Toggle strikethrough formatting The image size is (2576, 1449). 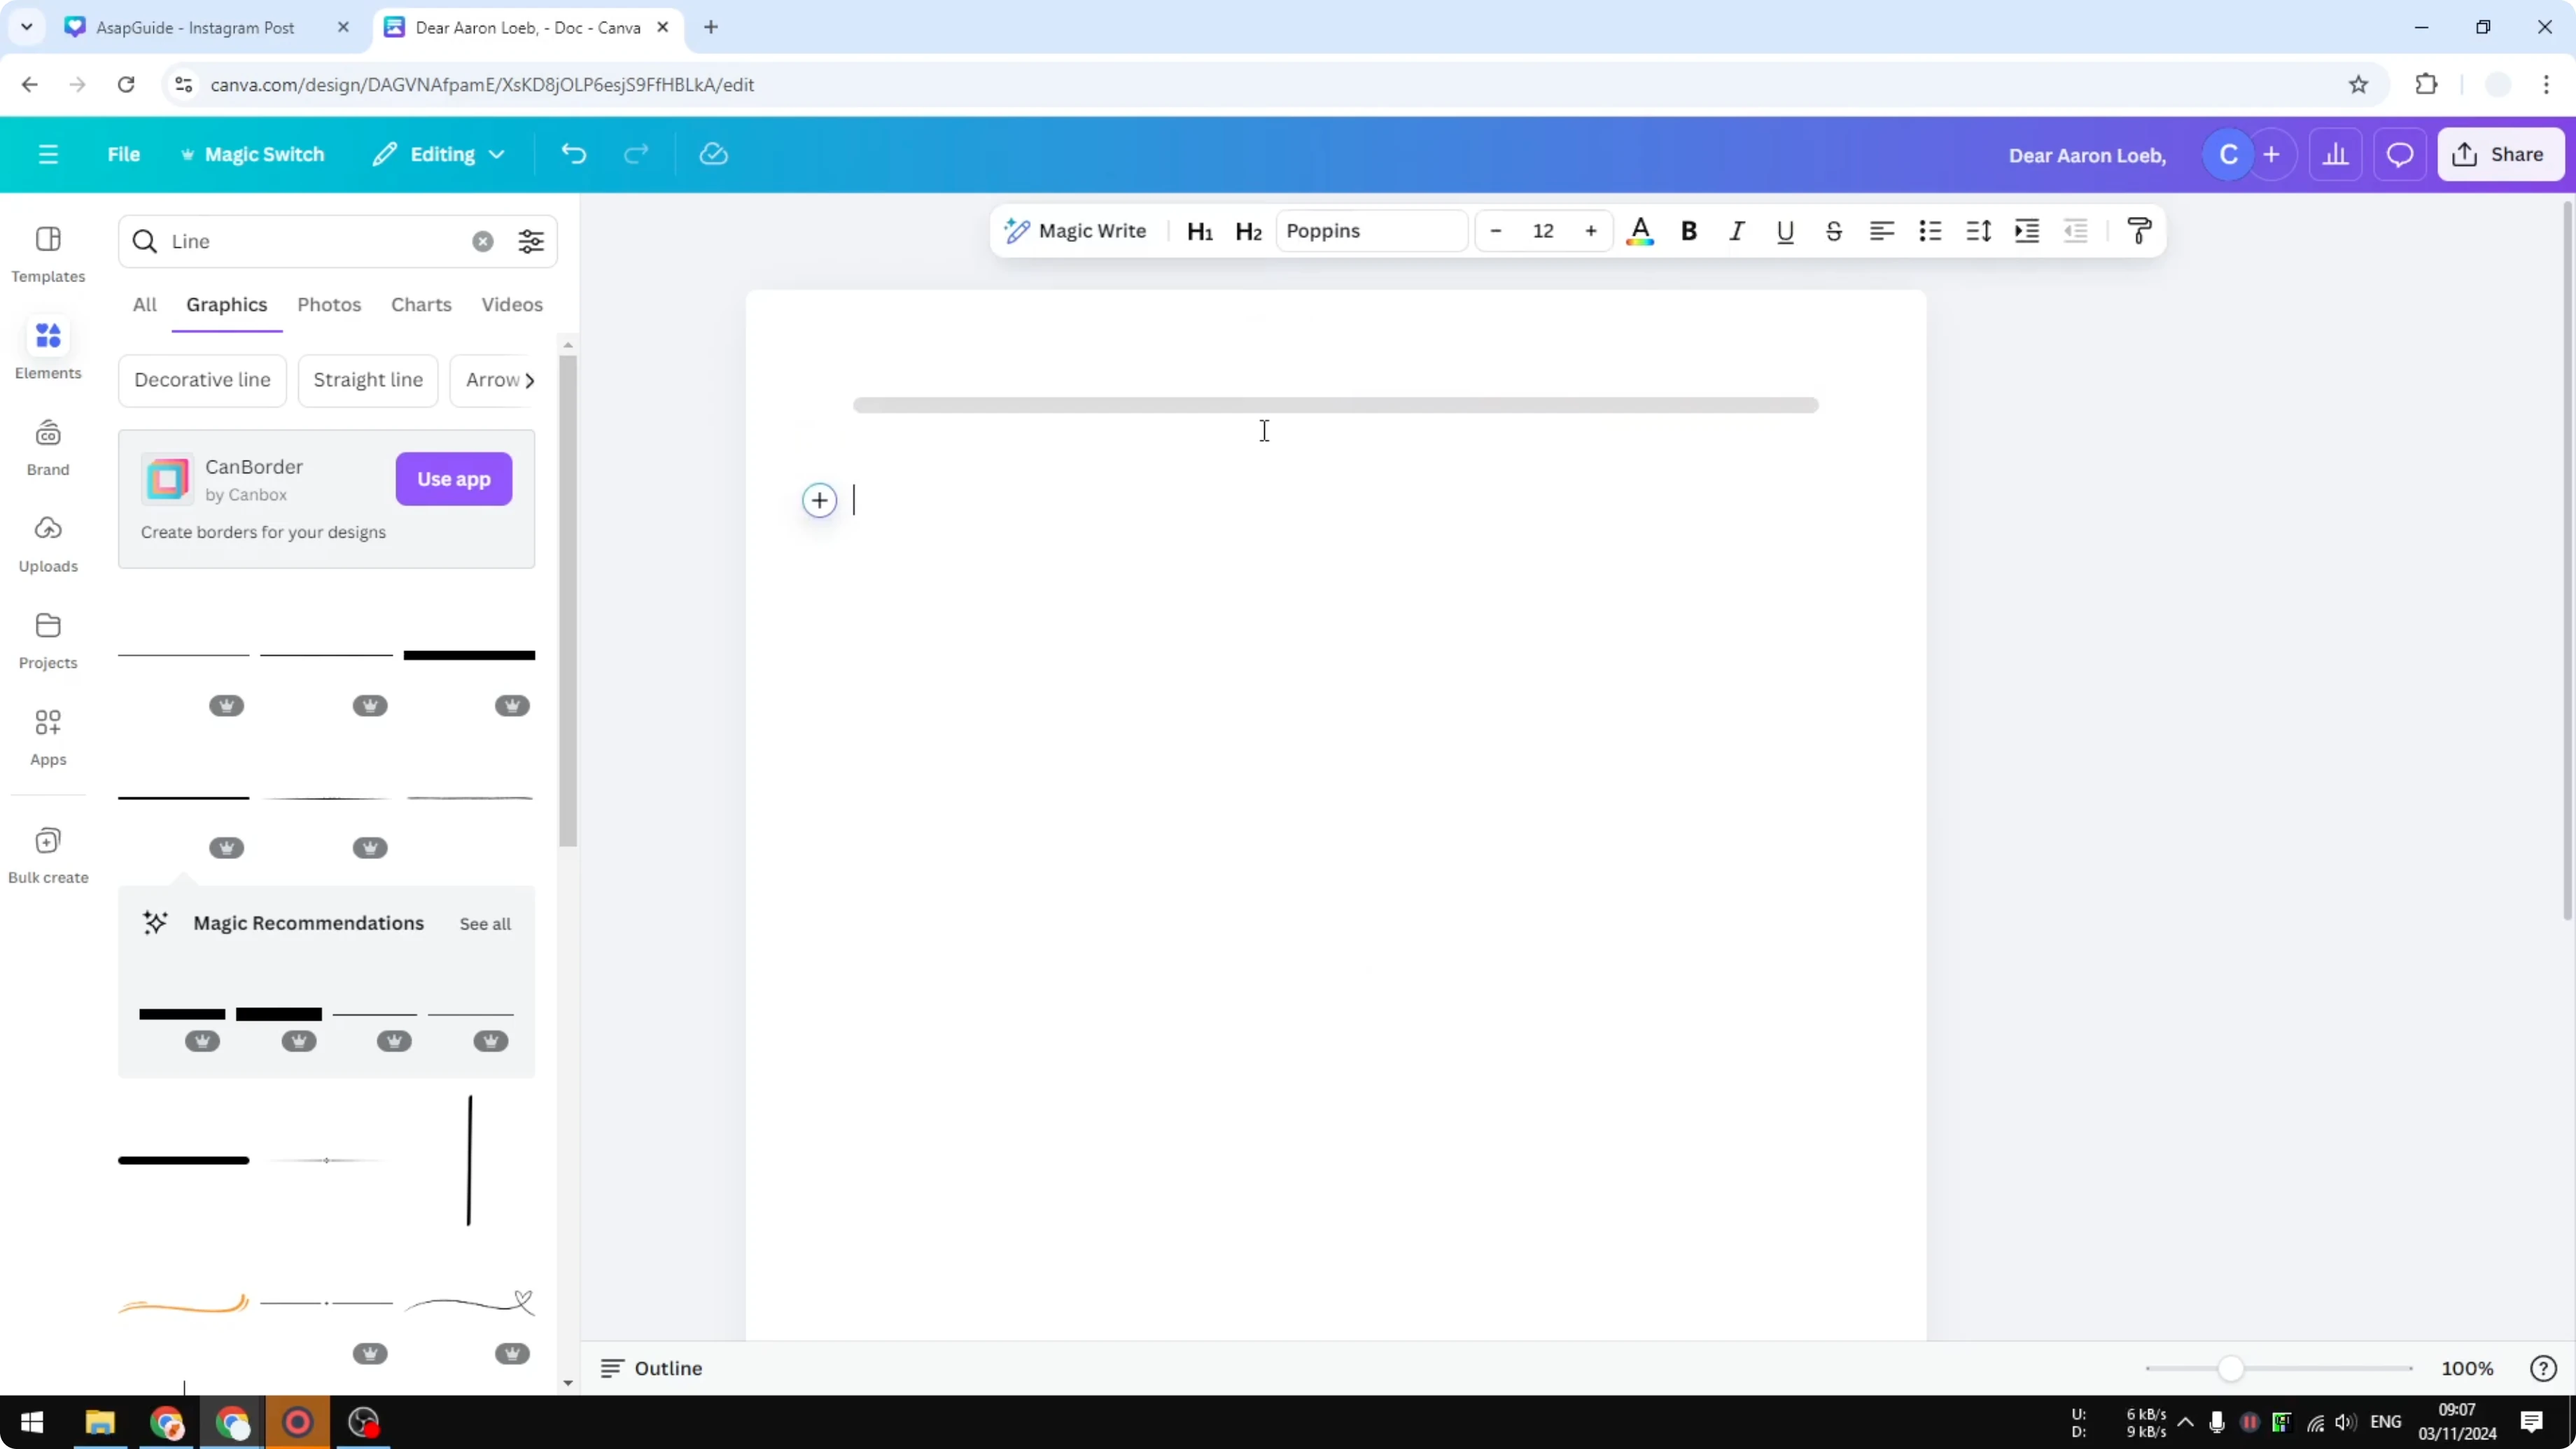1833,231
